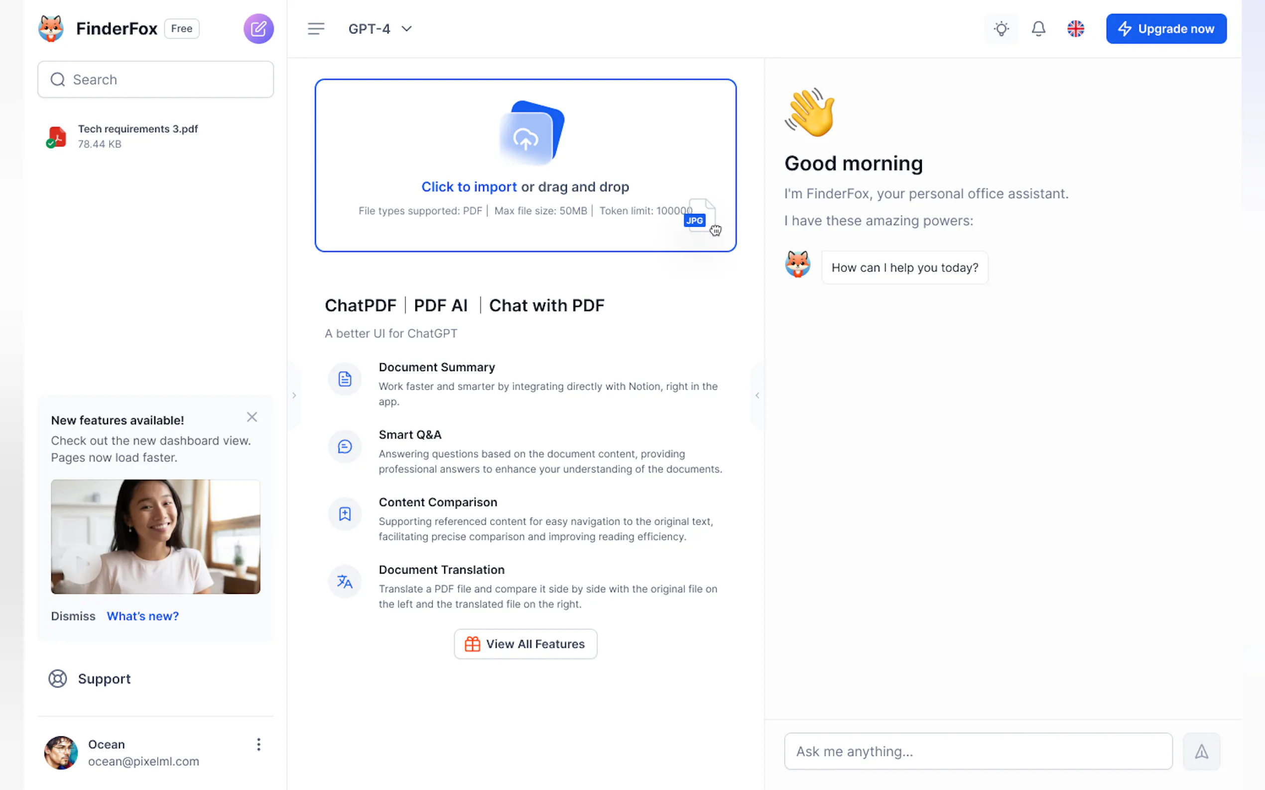
Task: Open the three-dot menu beside Ocean
Action: pos(258,745)
